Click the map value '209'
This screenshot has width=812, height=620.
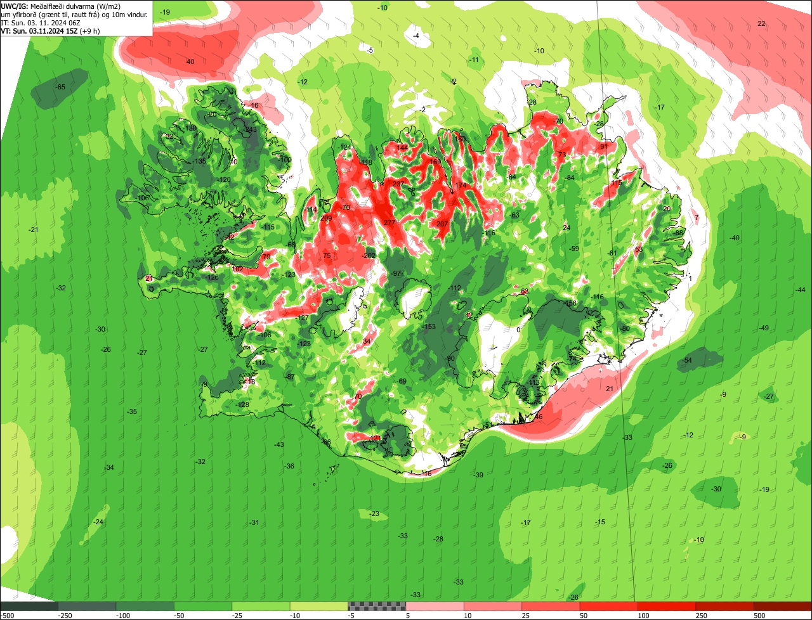326,218
